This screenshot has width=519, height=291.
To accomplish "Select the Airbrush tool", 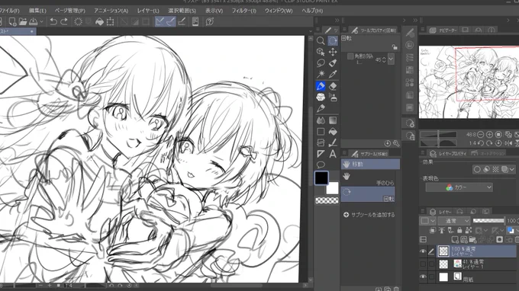I will pos(333,97).
